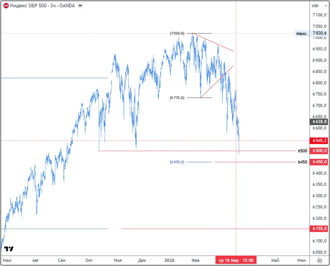Select the red 6155,0 price level label

(319, 229)
